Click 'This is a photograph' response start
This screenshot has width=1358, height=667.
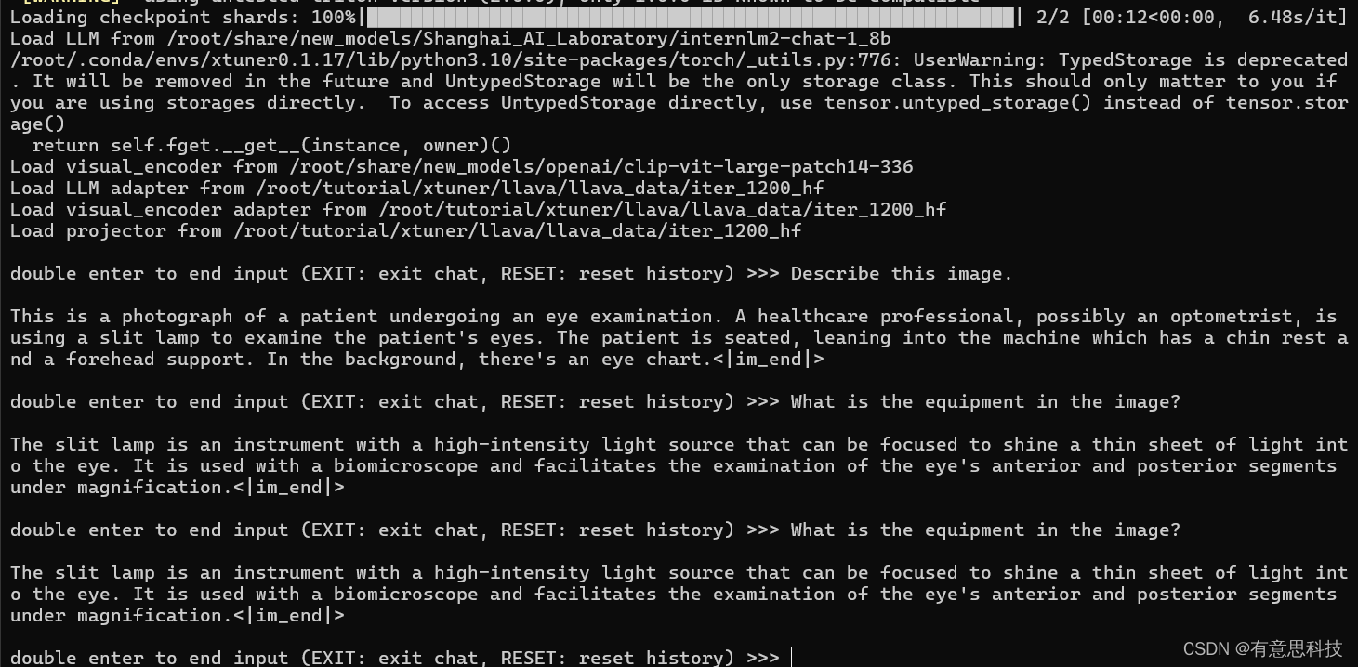tap(121, 317)
